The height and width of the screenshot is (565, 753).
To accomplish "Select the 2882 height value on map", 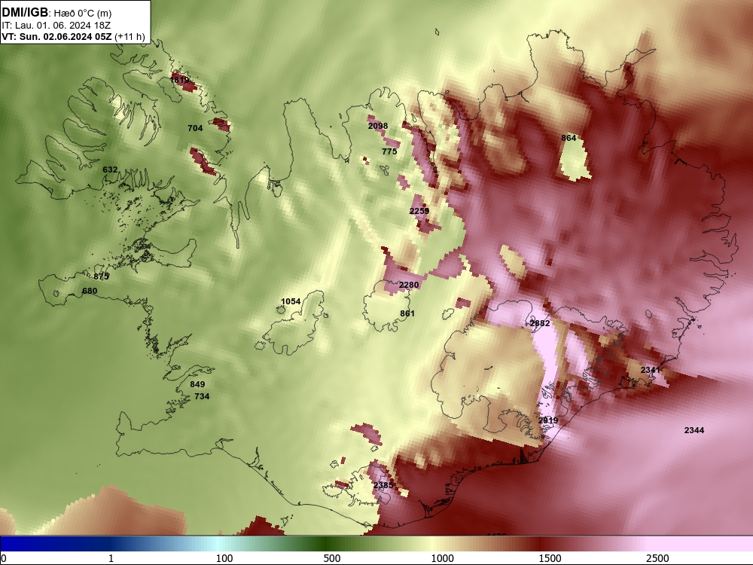I will pos(540,323).
